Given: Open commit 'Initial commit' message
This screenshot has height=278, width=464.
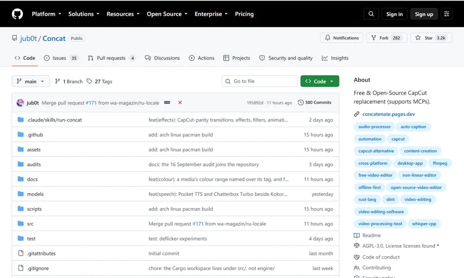Looking at the screenshot, I should [x=164, y=253].
